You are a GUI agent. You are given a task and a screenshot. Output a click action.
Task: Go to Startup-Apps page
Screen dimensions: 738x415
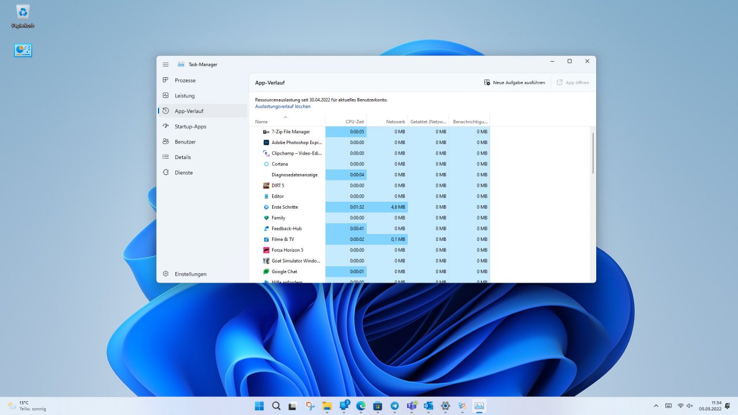(x=202, y=126)
